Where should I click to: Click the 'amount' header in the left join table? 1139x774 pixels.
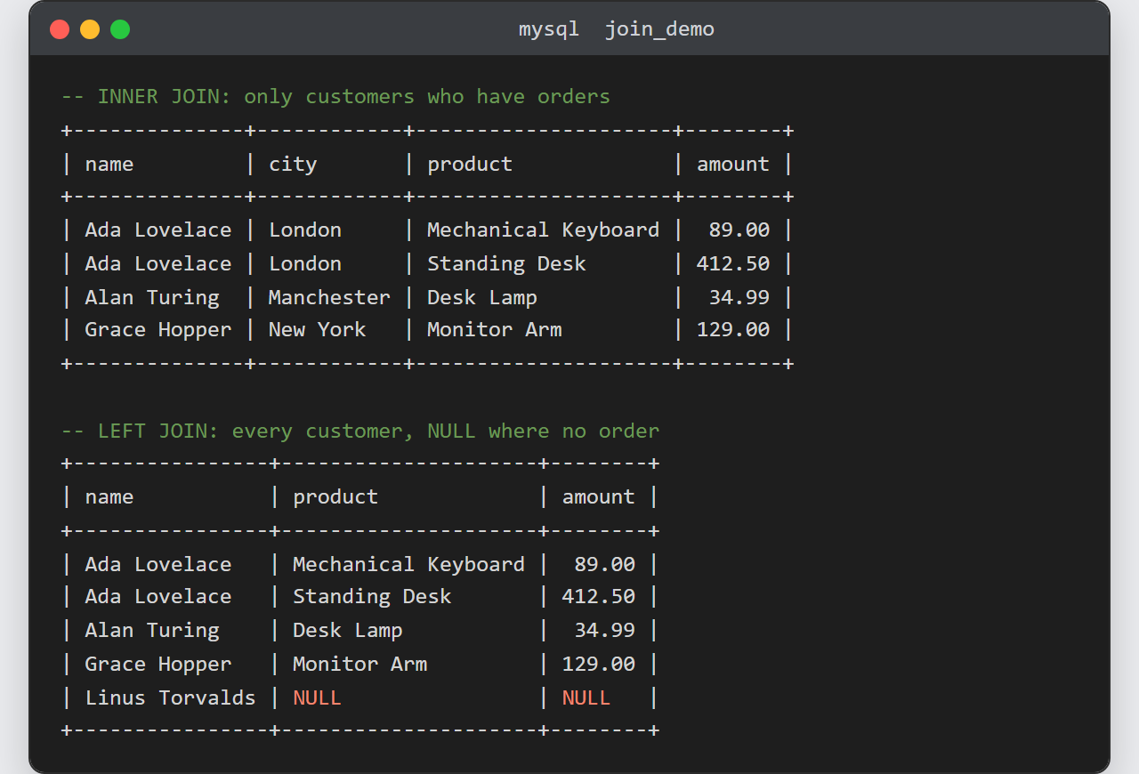[x=599, y=496]
